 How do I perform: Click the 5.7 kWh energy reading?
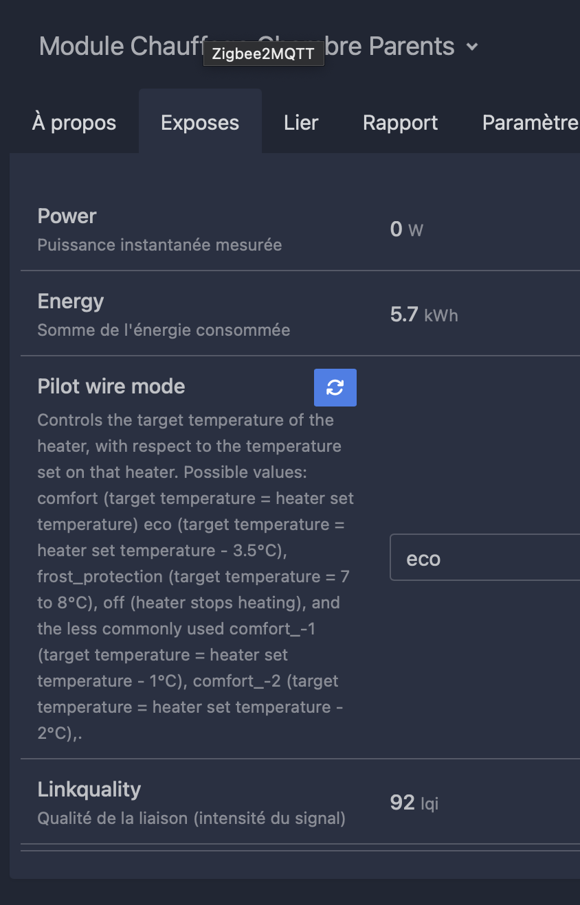pyautogui.click(x=424, y=314)
